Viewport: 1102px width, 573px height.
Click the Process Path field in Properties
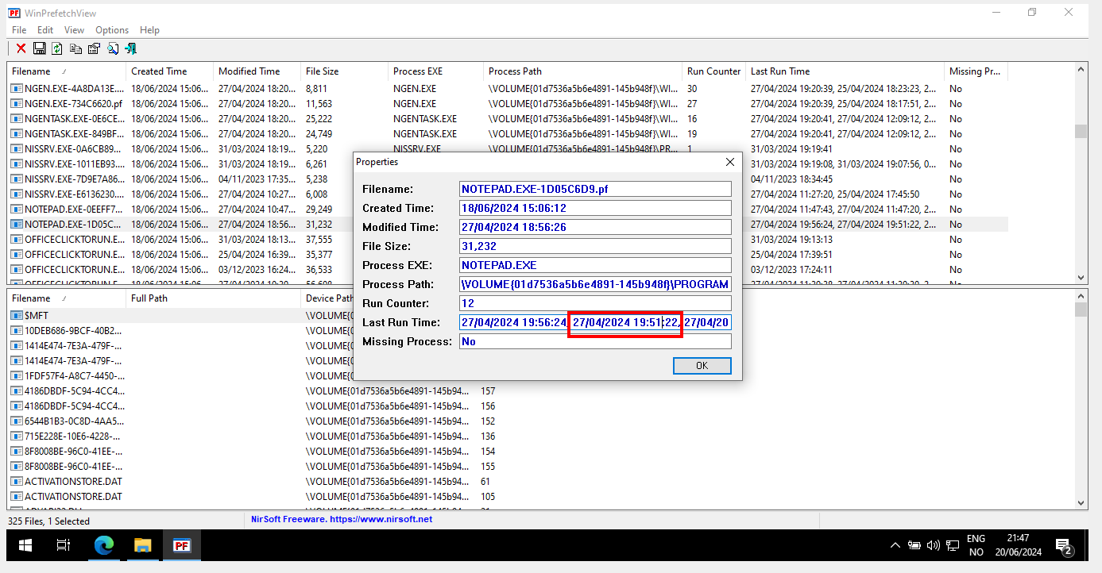click(595, 284)
